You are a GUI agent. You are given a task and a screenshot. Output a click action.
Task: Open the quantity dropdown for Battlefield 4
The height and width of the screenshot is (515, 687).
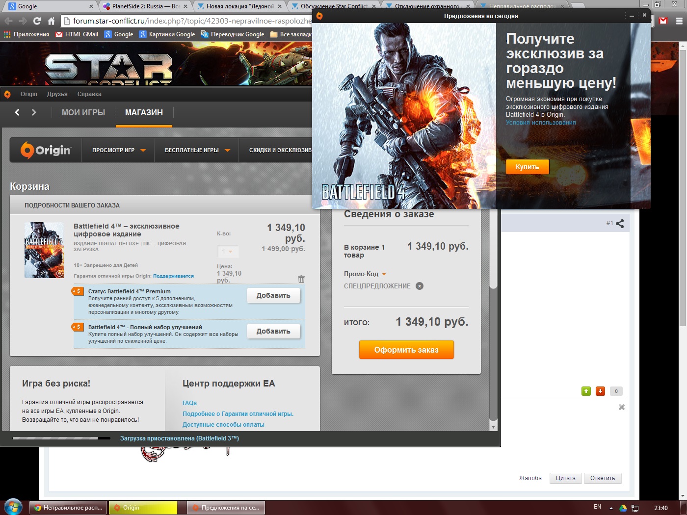[x=228, y=252]
